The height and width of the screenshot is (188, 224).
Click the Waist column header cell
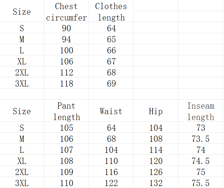tap(111, 111)
